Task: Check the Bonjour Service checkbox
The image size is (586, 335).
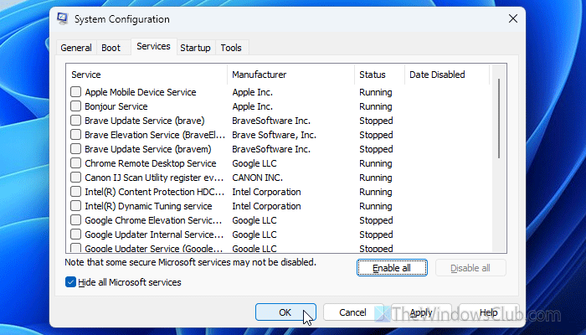Action: click(x=76, y=106)
